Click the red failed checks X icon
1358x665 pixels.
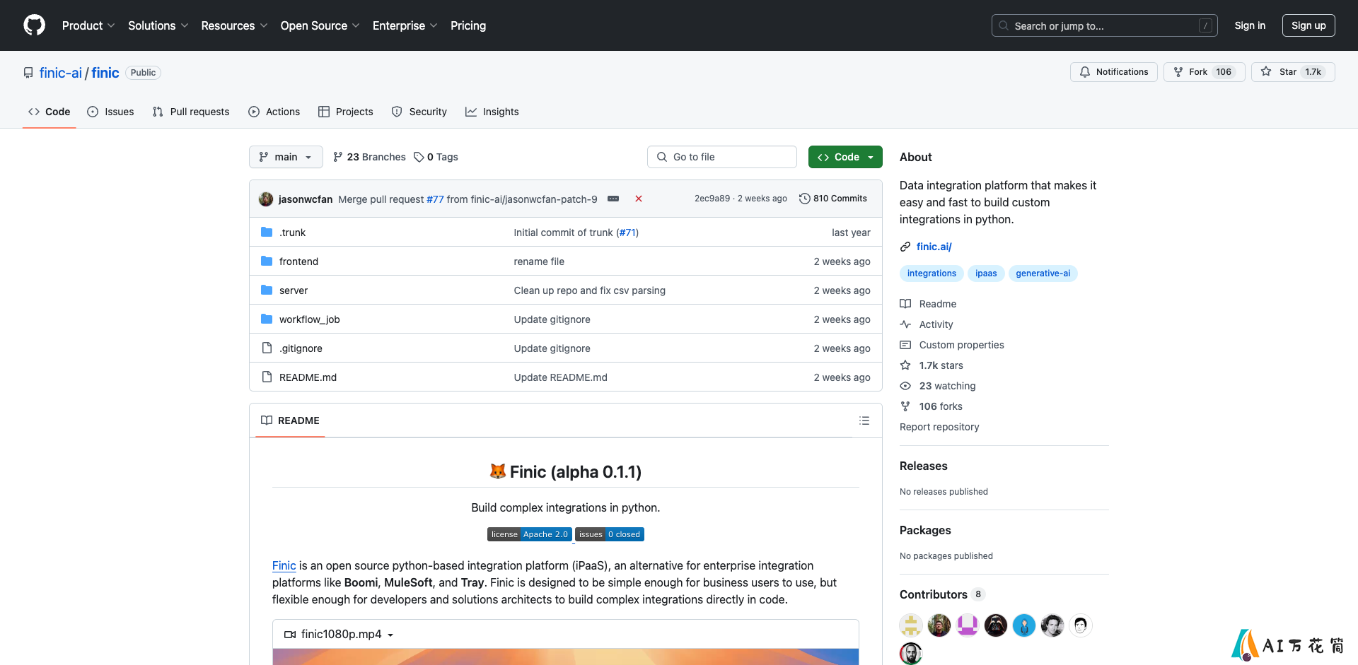point(639,199)
